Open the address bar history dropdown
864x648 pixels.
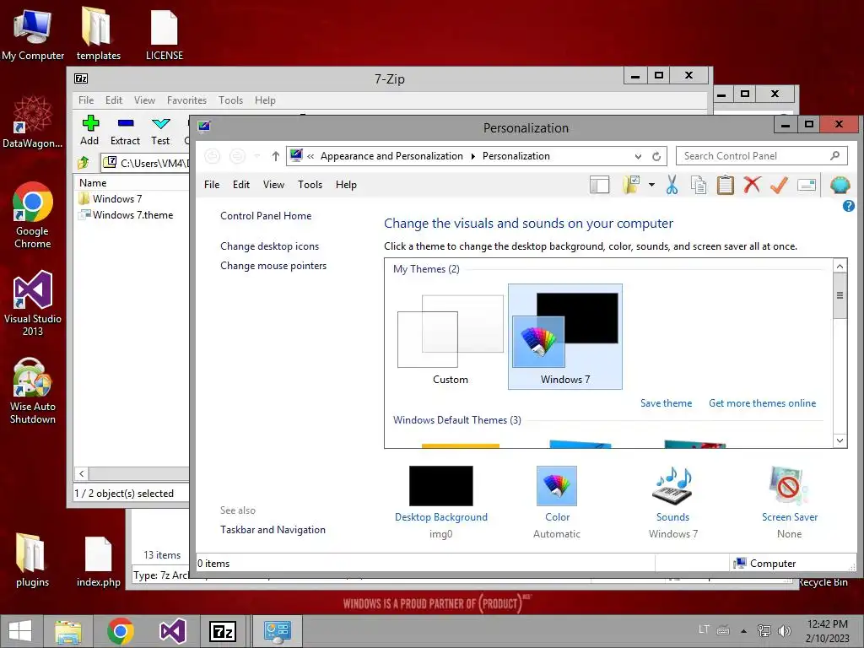pyautogui.click(x=638, y=156)
